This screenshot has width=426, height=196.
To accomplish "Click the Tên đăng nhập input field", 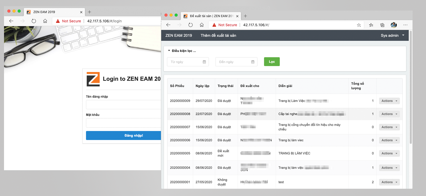I will pos(123,105).
